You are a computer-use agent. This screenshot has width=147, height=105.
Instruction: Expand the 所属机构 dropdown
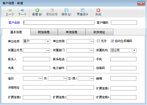pos(134,50)
